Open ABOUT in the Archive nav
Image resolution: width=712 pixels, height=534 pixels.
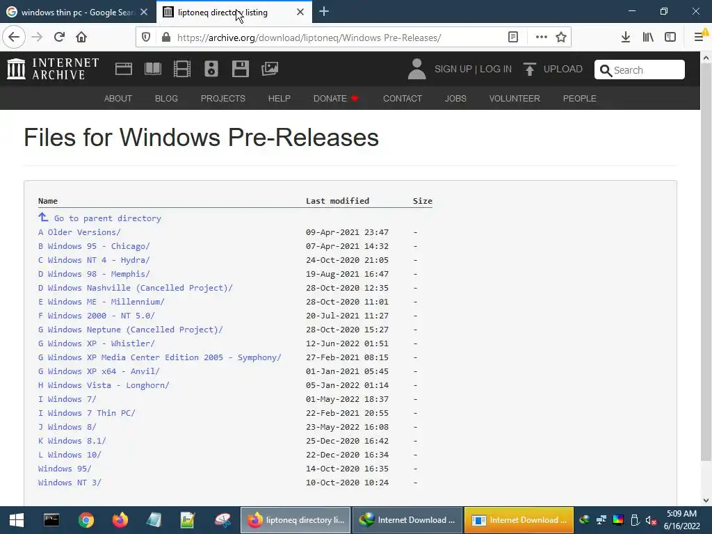tap(118, 99)
